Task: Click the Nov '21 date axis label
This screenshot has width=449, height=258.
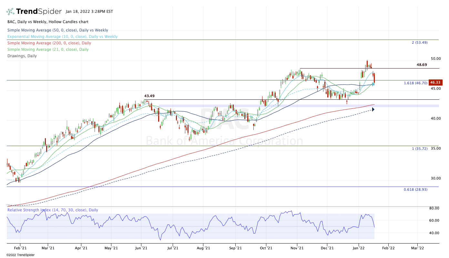Action: tap(297, 248)
